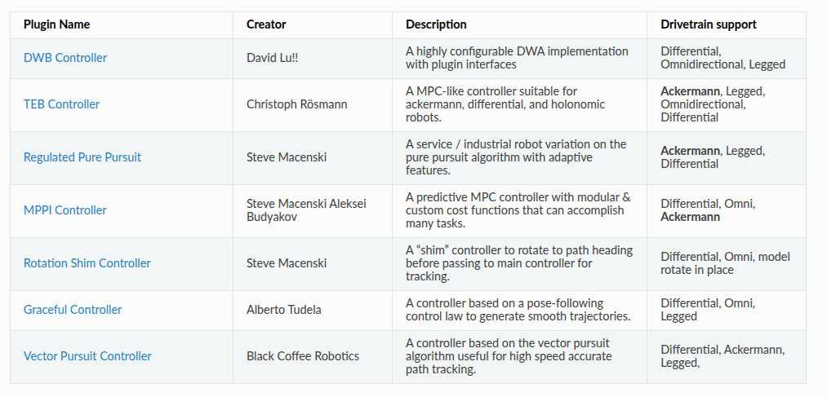Select the Christoph Rösmann creator cell

(x=299, y=104)
